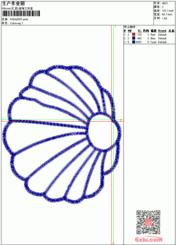Click the St. column header
Viewport: 176px width, 245px height.
140,31
